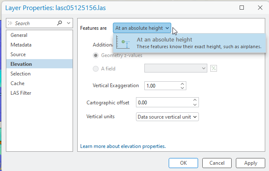The image size is (269, 171).
Task: Select the Elevation tab
Action: point(39,64)
